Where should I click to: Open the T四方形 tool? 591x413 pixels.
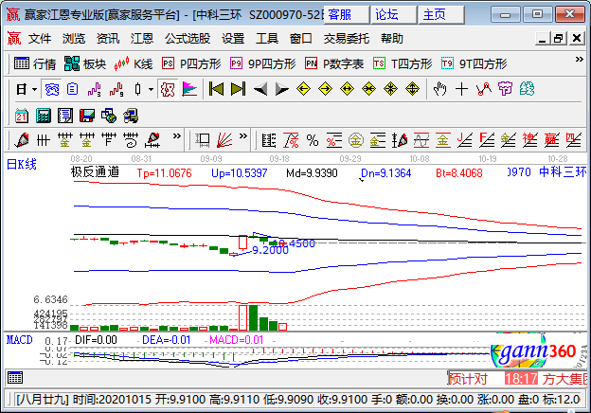[403, 63]
